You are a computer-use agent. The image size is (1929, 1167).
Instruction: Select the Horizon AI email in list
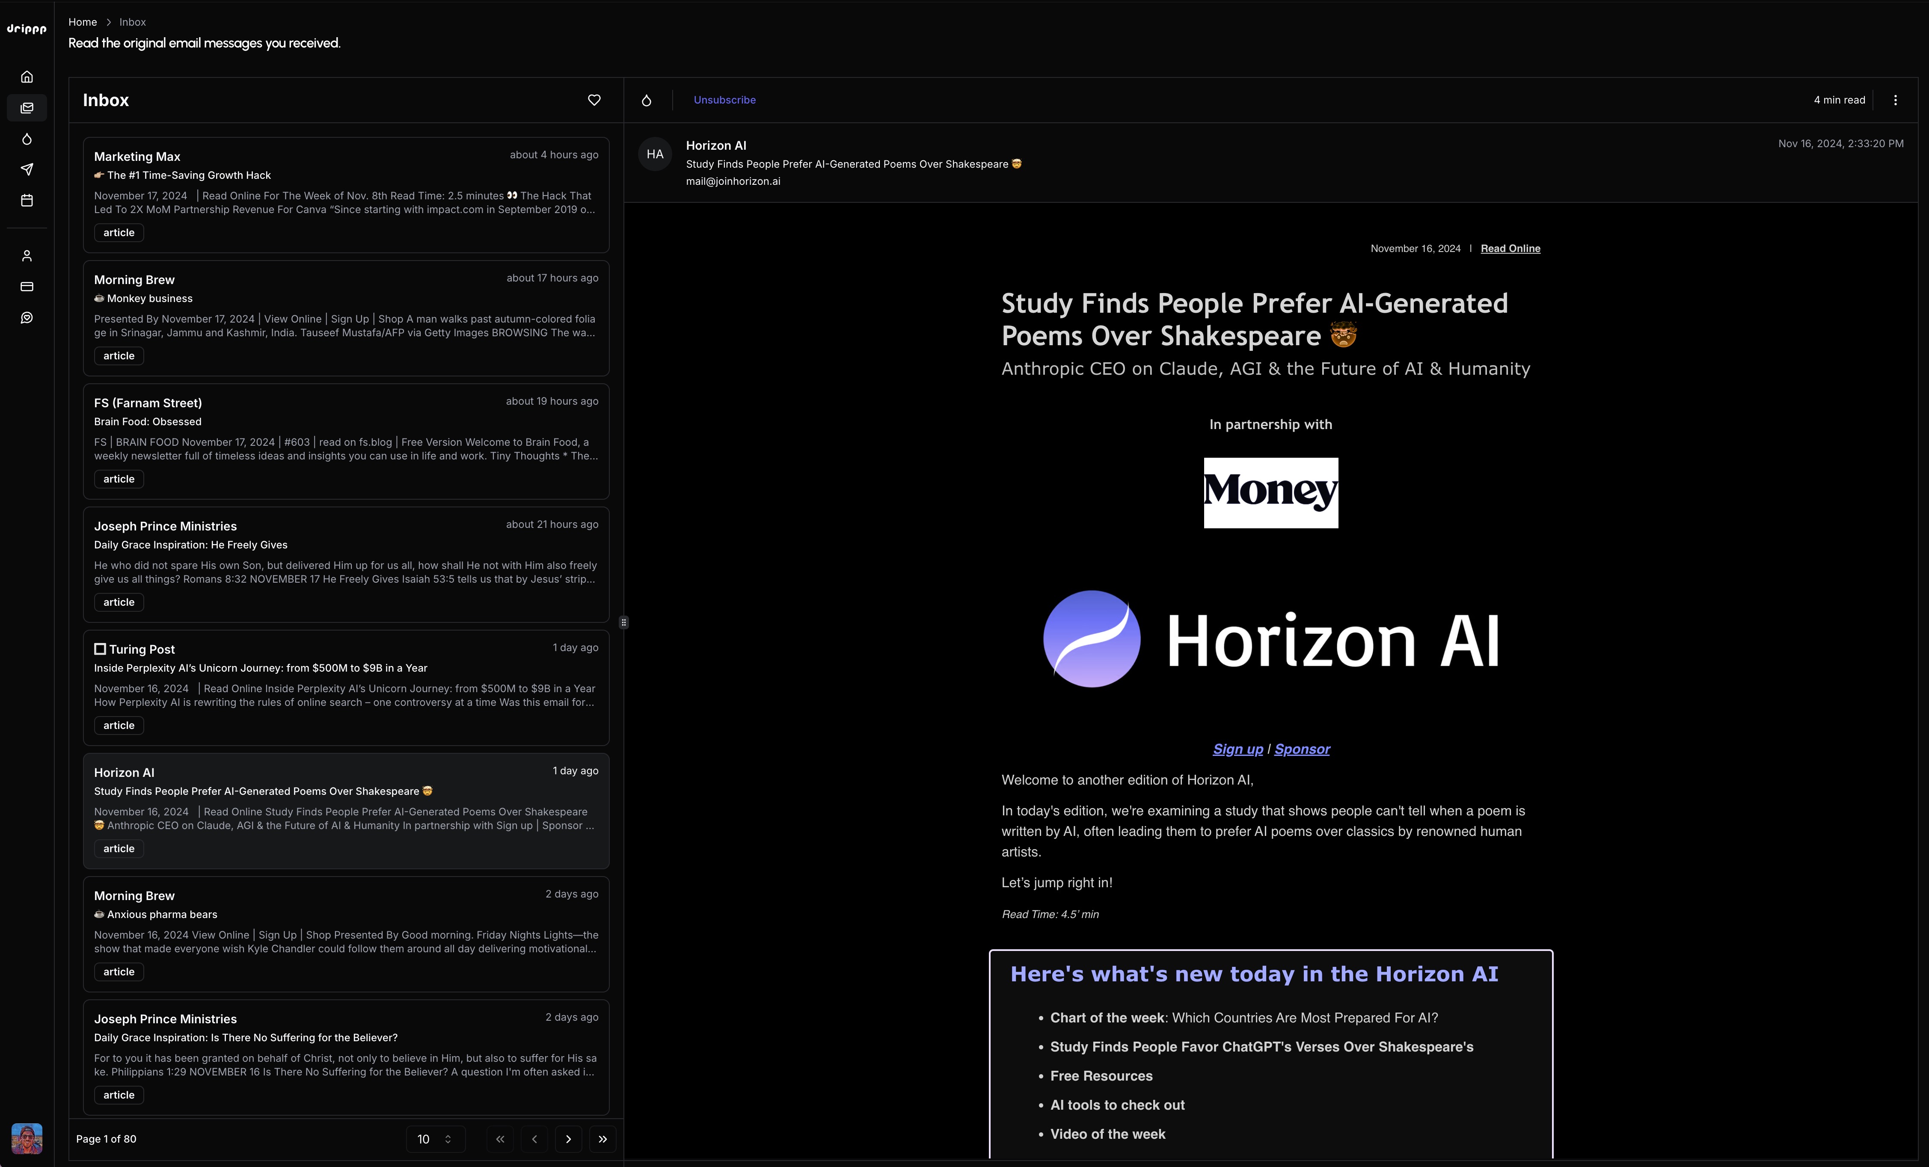346,811
